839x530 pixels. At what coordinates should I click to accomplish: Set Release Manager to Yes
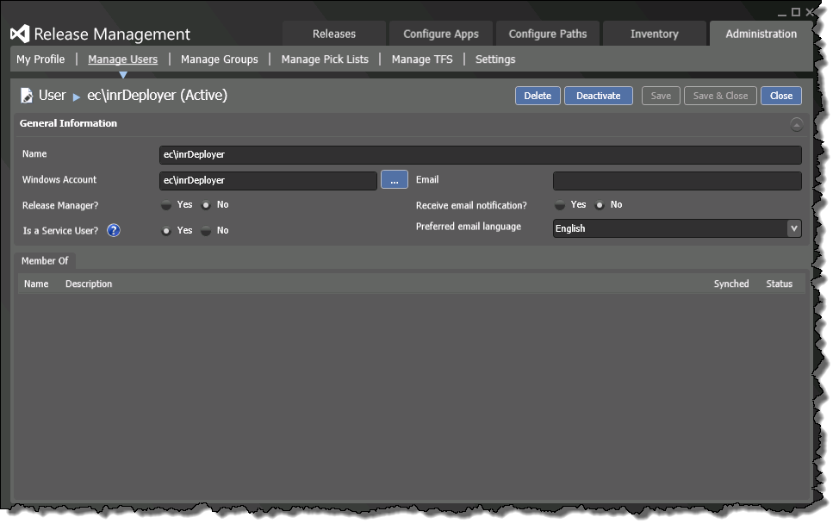(166, 205)
